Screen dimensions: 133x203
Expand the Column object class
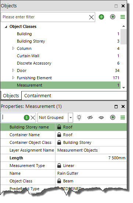pyautogui.click(x=13, y=48)
